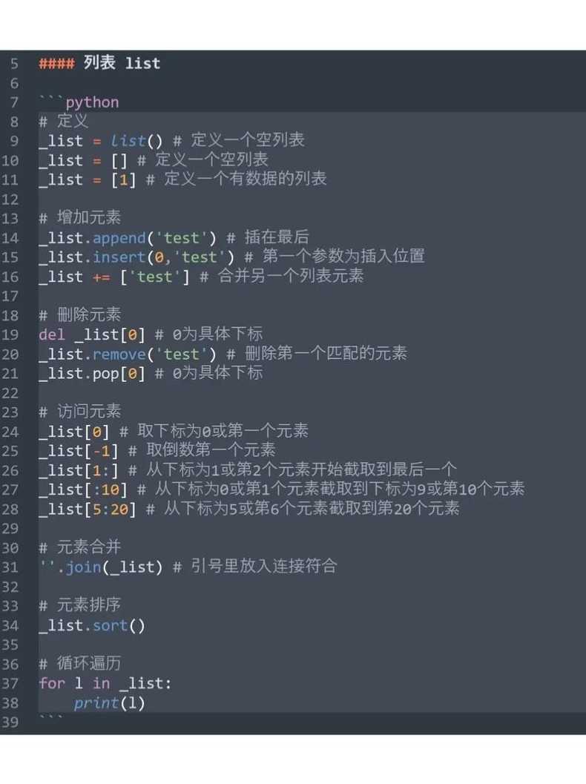Click line number 29 in the gutter
Image resolution: width=586 pixels, height=784 pixels.
10,529
